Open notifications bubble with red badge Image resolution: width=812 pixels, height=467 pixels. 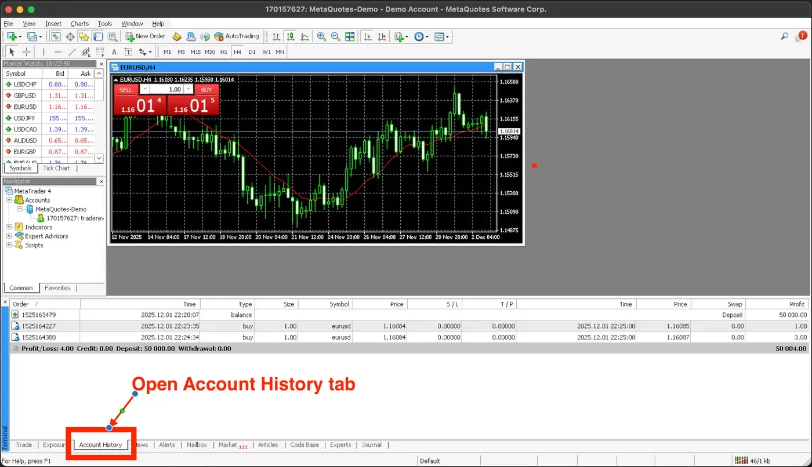801,37
